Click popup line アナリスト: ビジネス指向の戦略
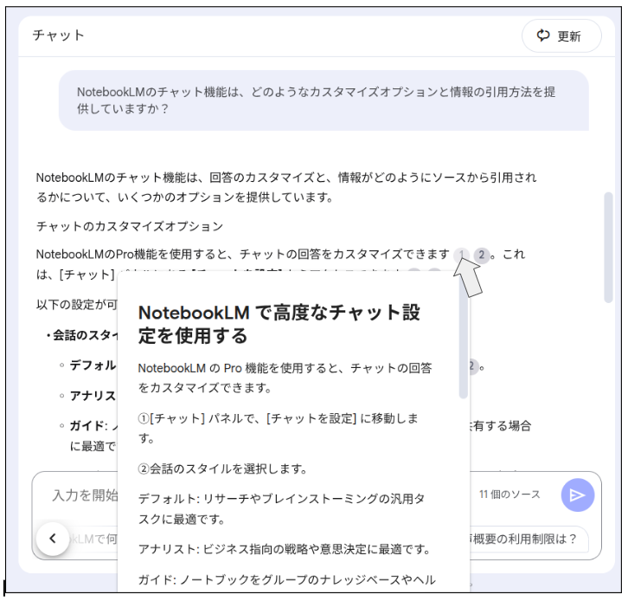This screenshot has height=601, width=628. (x=285, y=549)
